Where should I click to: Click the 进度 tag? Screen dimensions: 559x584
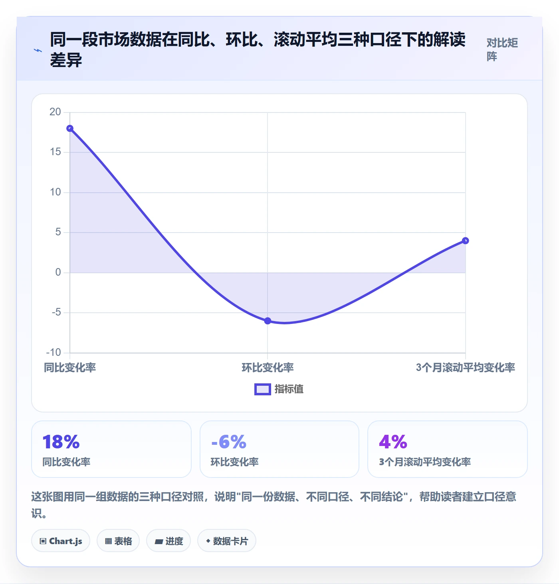[168, 541]
